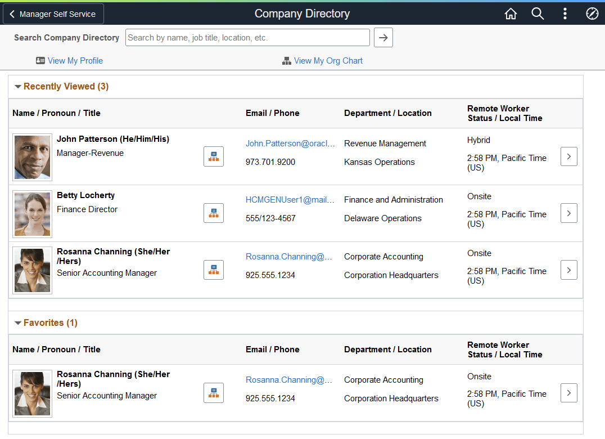The width and height of the screenshot is (605, 439).
Task: Open the search magnifier icon
Action: 538,14
